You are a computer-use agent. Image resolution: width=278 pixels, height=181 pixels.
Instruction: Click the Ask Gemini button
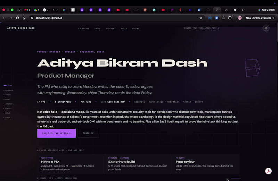(266, 10)
